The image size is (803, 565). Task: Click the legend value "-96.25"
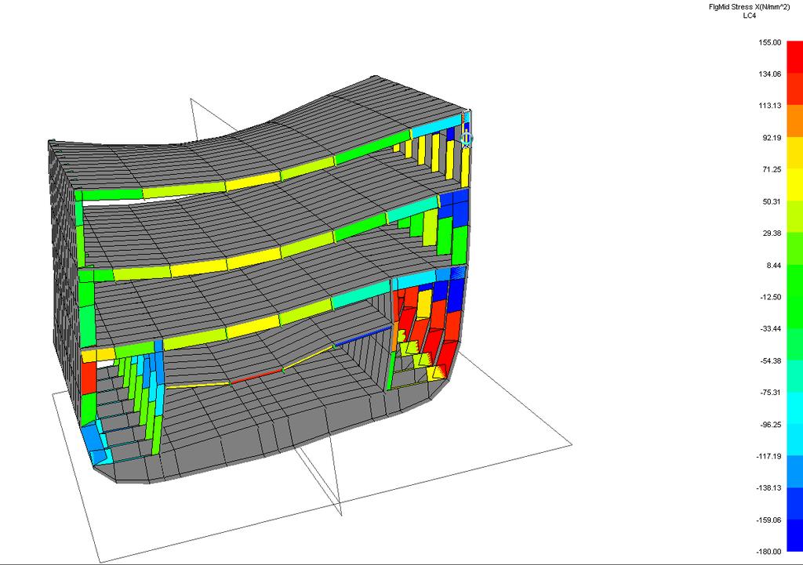[771, 424]
